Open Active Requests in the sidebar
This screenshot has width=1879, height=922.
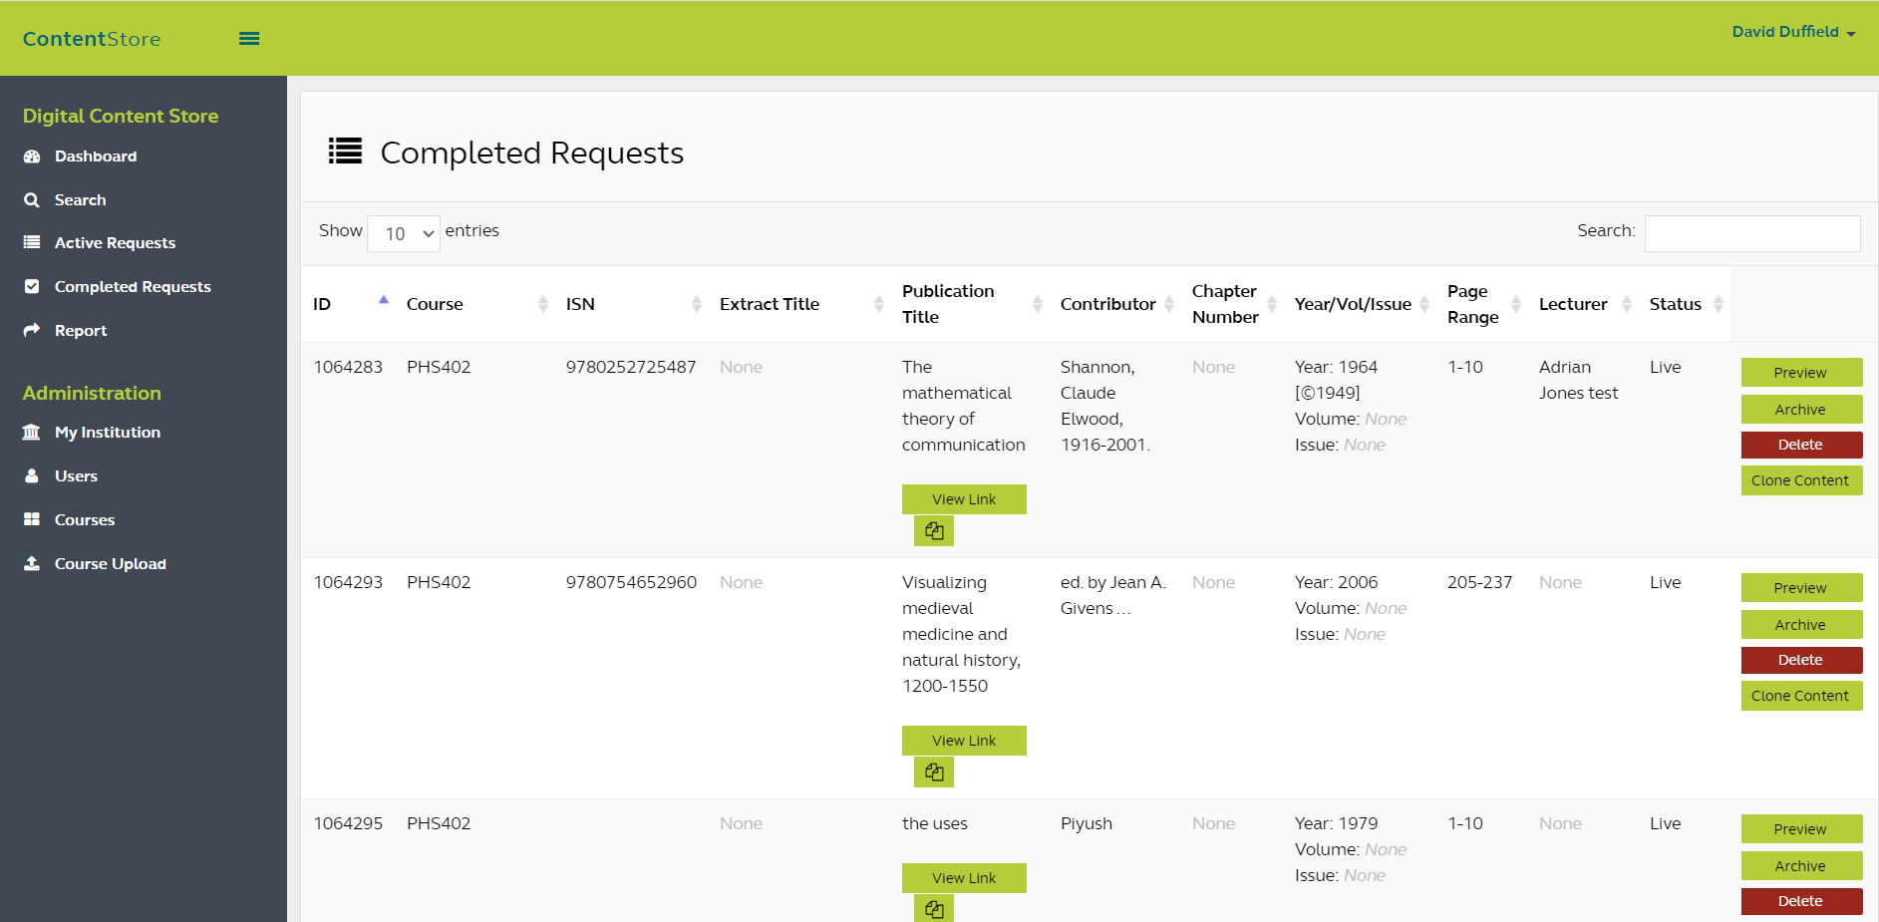[115, 243]
